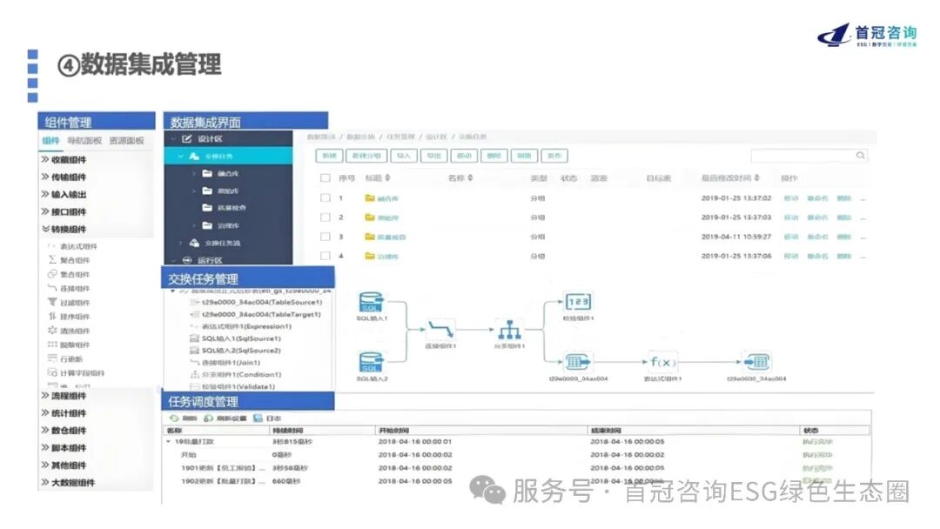Click the f(x) expression node icon
Screen dimensions: 940x529
pos(663,362)
